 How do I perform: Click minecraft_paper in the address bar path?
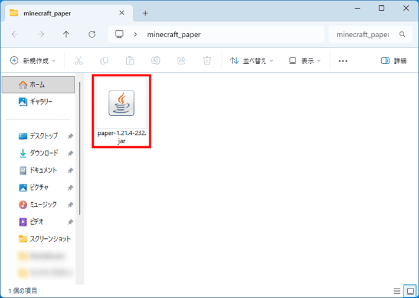pos(174,34)
